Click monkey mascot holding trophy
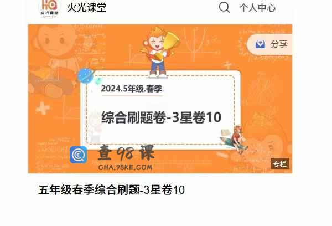 click(160, 52)
